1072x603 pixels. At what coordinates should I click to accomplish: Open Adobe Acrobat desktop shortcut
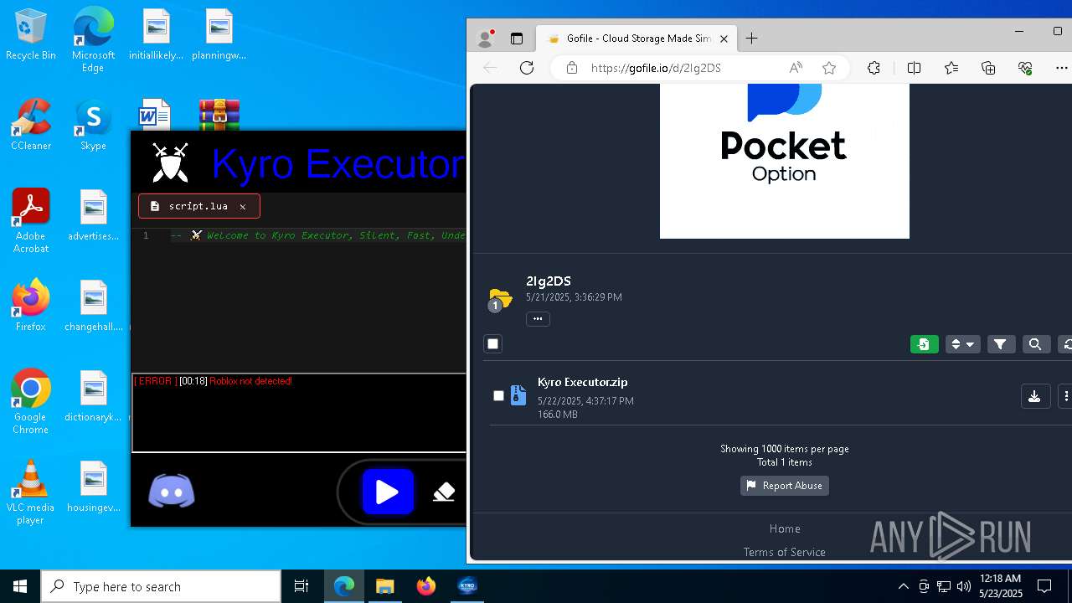coord(31,221)
